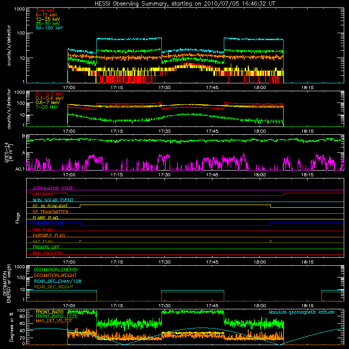Click 17:15 tick under the MeV panel
Screen dimensions: 349x349
pos(116,131)
